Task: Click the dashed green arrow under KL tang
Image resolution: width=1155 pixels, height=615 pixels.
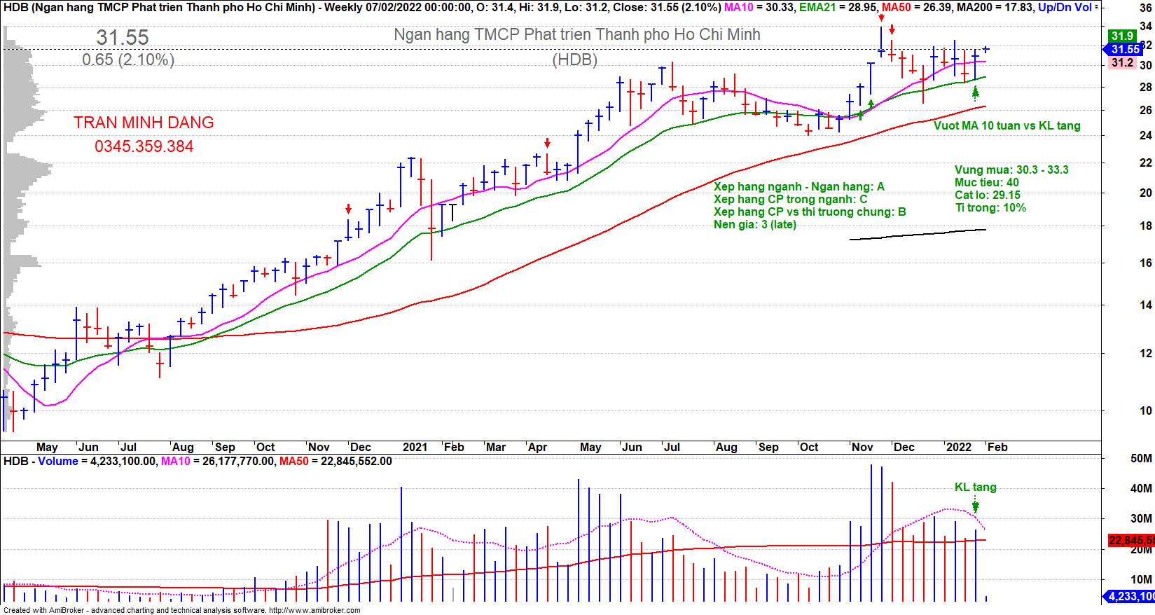Action: click(x=975, y=504)
